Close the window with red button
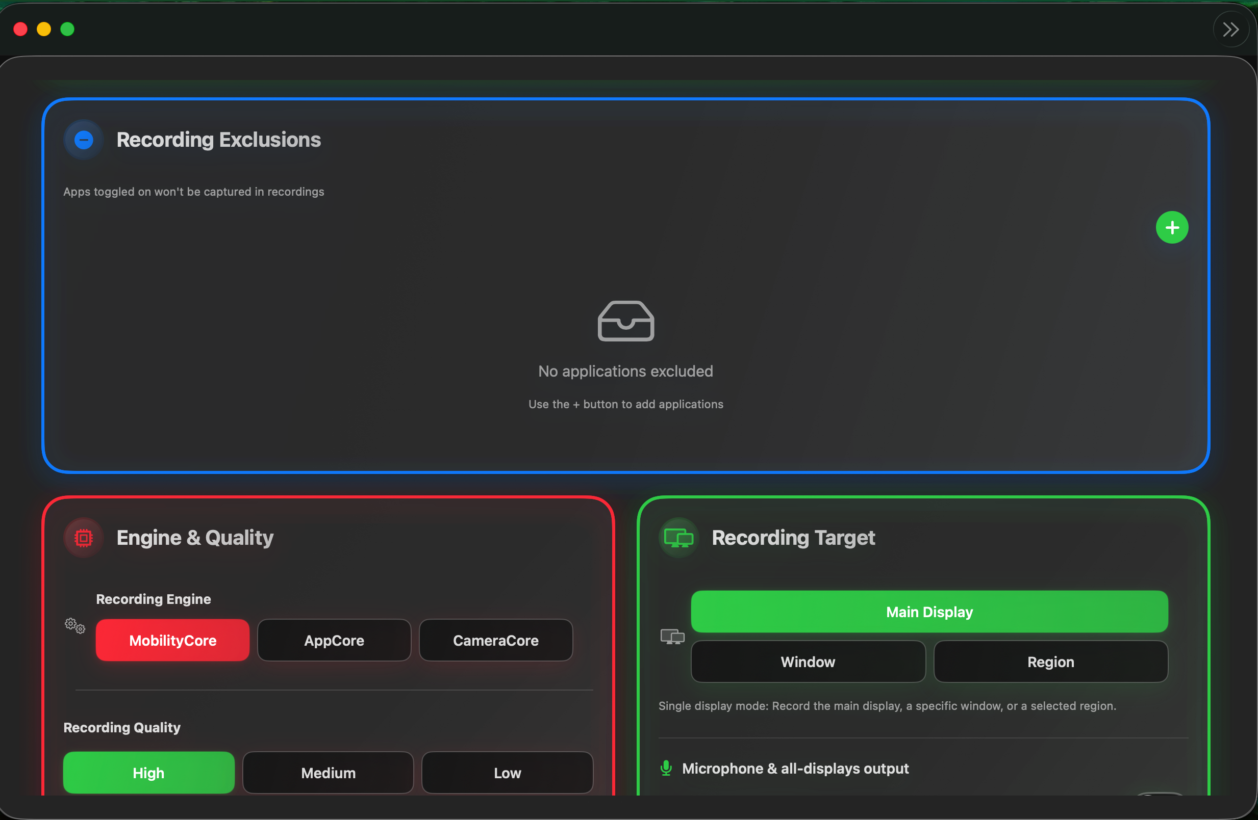Image resolution: width=1258 pixels, height=820 pixels. 20,29
